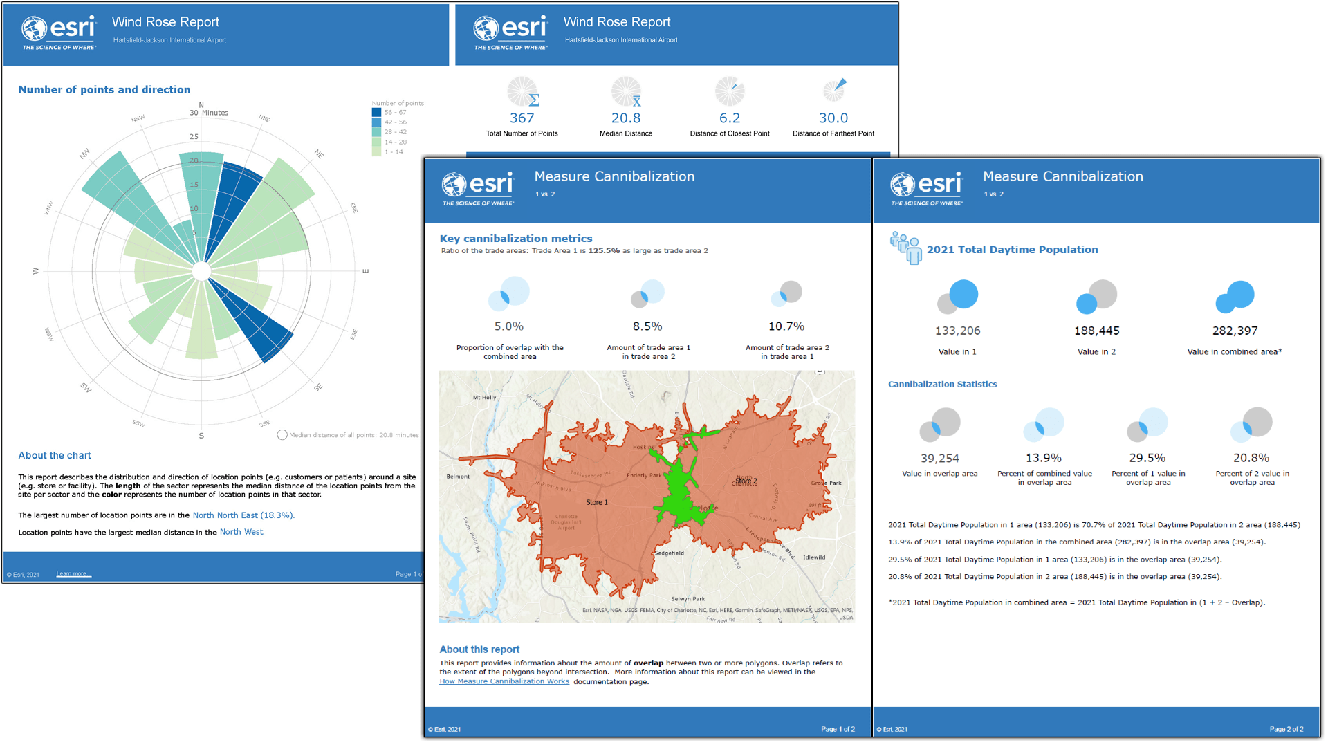This screenshot has height=747, width=1328.
Task: Click the overlap circles icon above 8.5%
Action: pyautogui.click(x=647, y=294)
